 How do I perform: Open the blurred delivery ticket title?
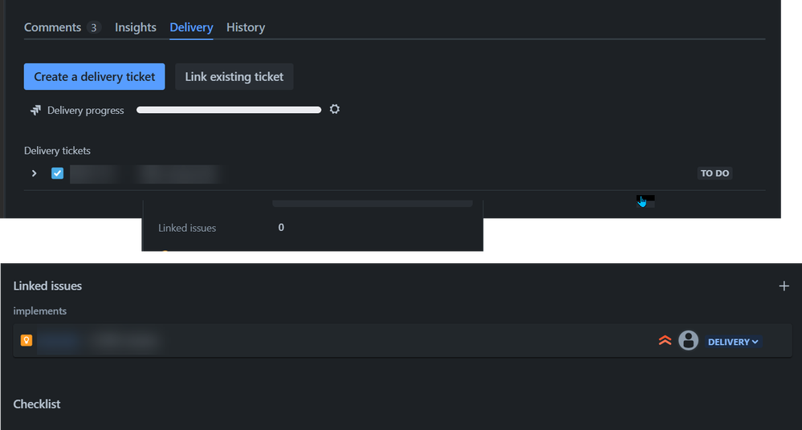pos(145,173)
